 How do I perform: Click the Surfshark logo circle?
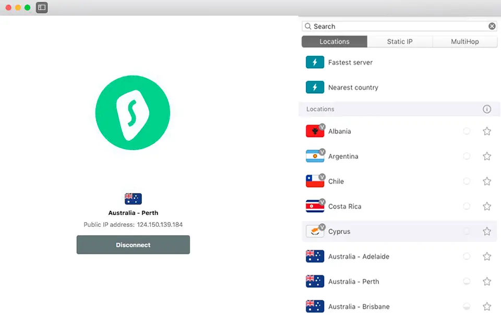click(133, 113)
